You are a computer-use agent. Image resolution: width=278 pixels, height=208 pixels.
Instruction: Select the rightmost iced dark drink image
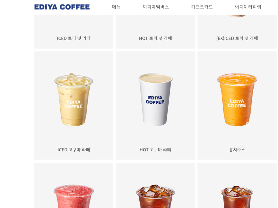pos(237,197)
